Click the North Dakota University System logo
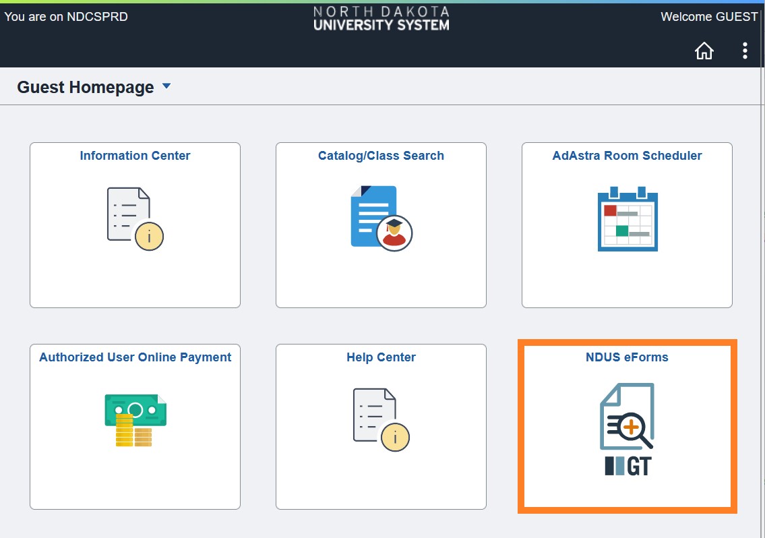 point(381,18)
